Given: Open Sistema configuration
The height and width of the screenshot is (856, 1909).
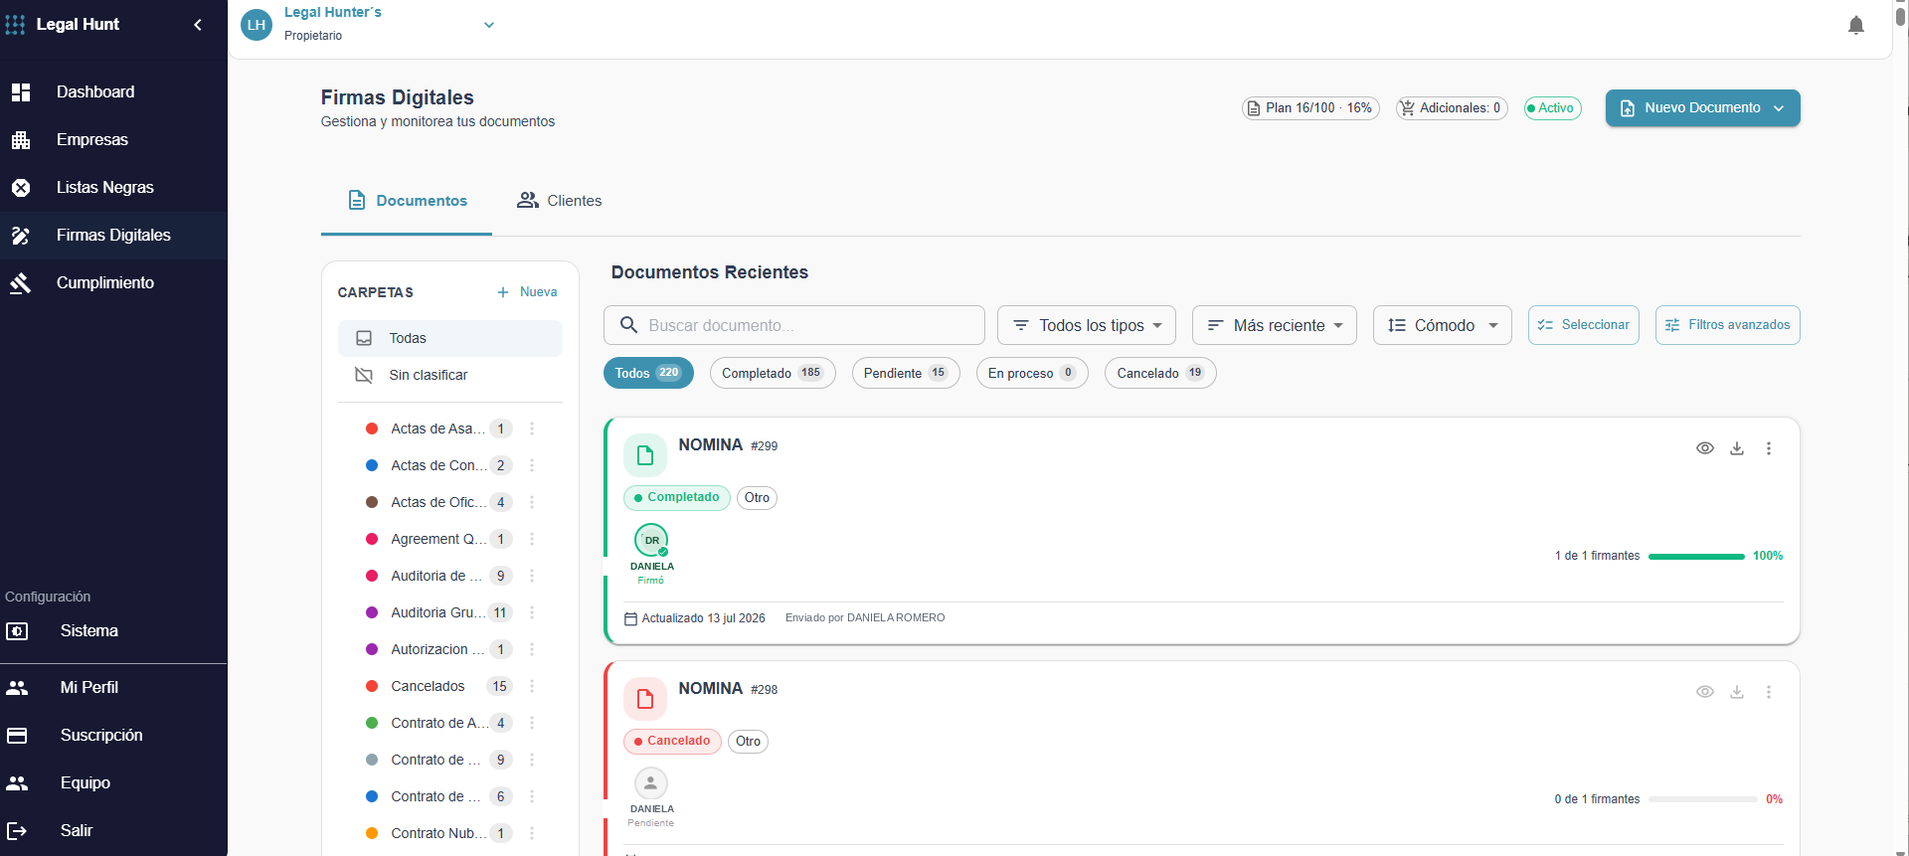Looking at the screenshot, I should point(113,630).
